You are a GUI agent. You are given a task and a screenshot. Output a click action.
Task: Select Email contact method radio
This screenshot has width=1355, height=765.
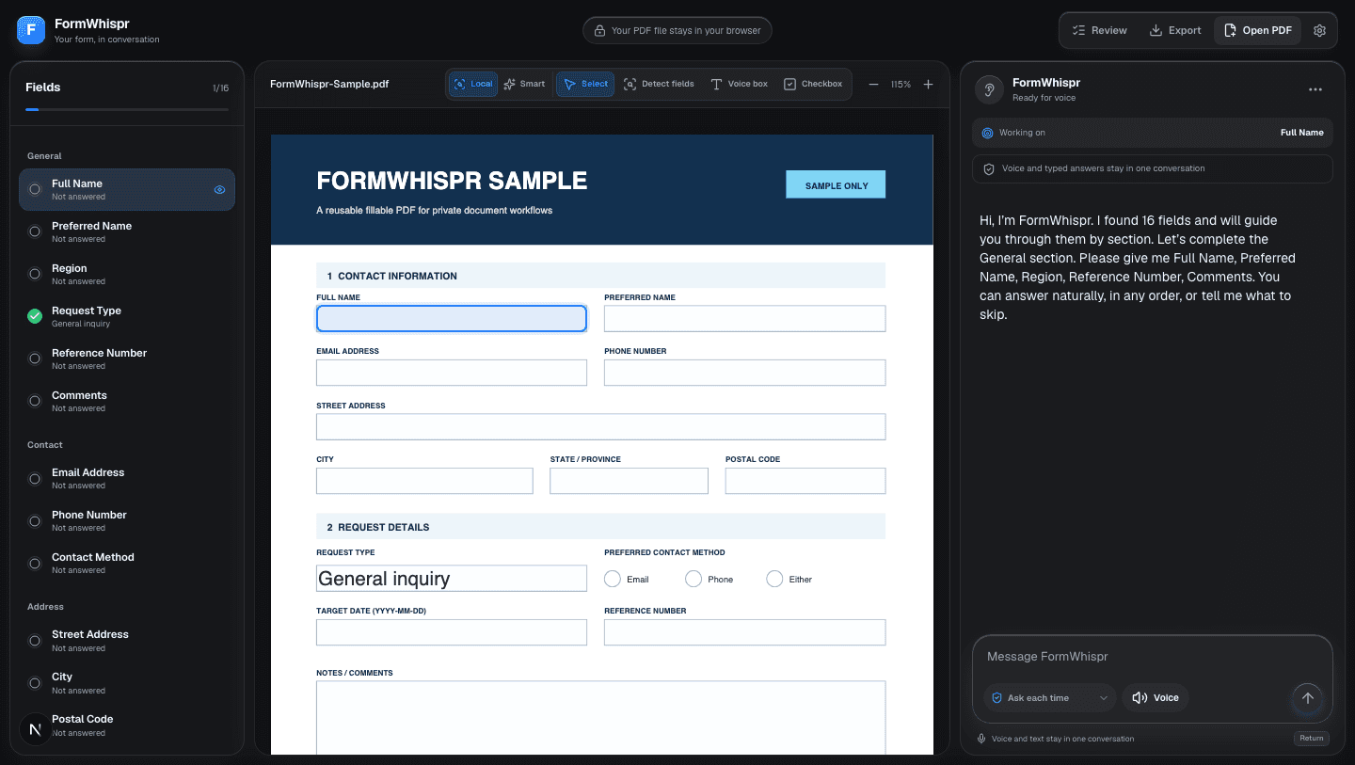click(613, 579)
